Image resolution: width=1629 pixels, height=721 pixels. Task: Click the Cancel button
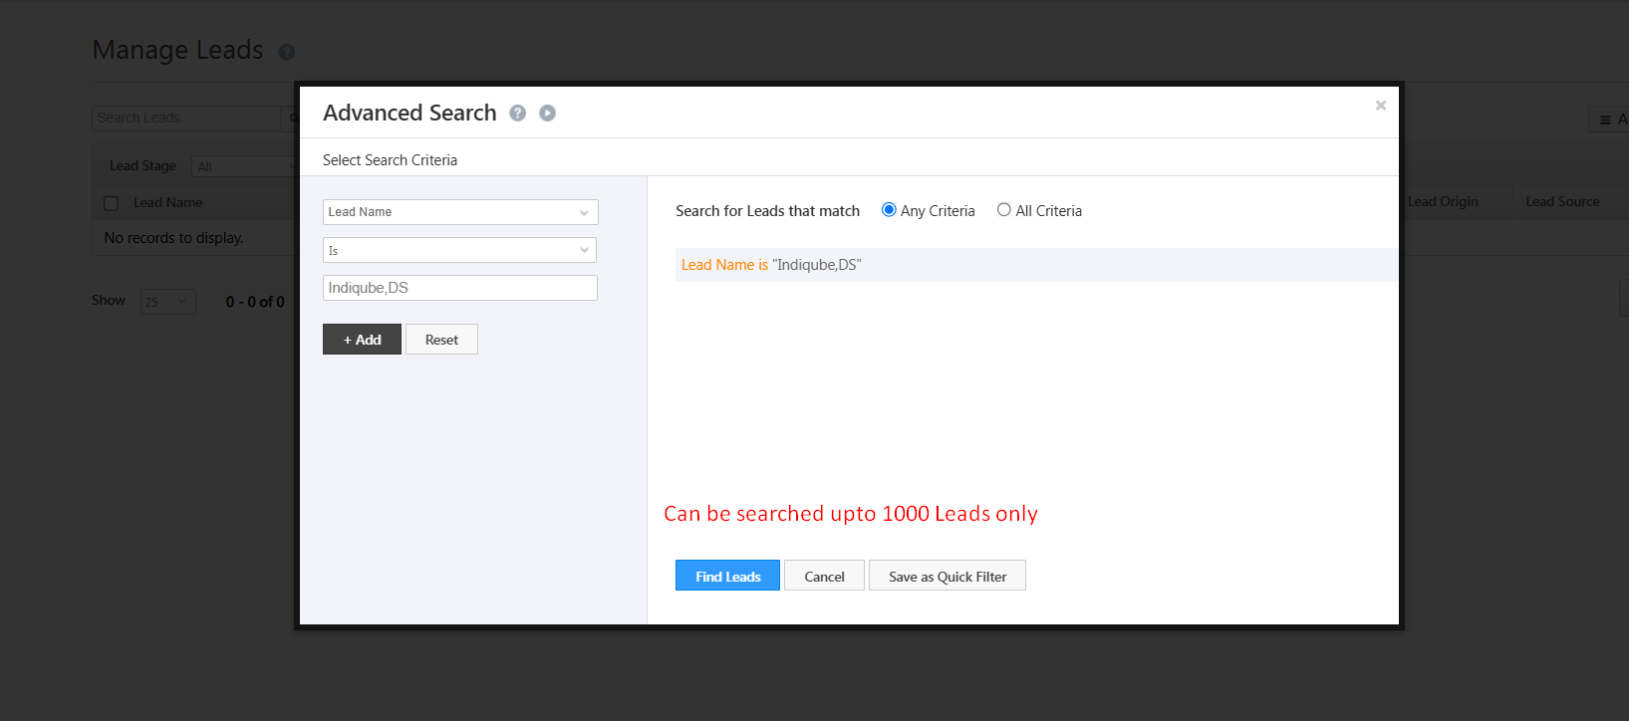(824, 576)
